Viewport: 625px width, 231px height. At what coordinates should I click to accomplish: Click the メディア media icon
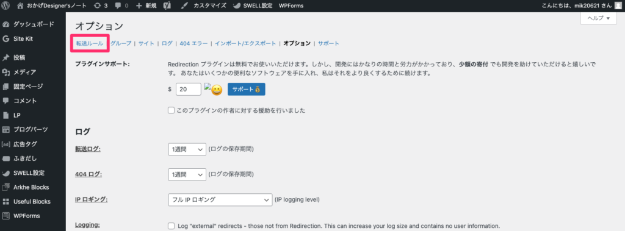click(x=6, y=72)
